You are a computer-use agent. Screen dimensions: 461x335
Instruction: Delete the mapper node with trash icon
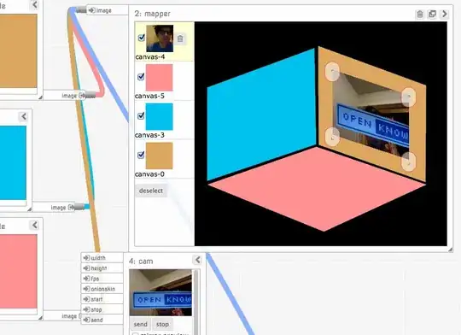420,14
